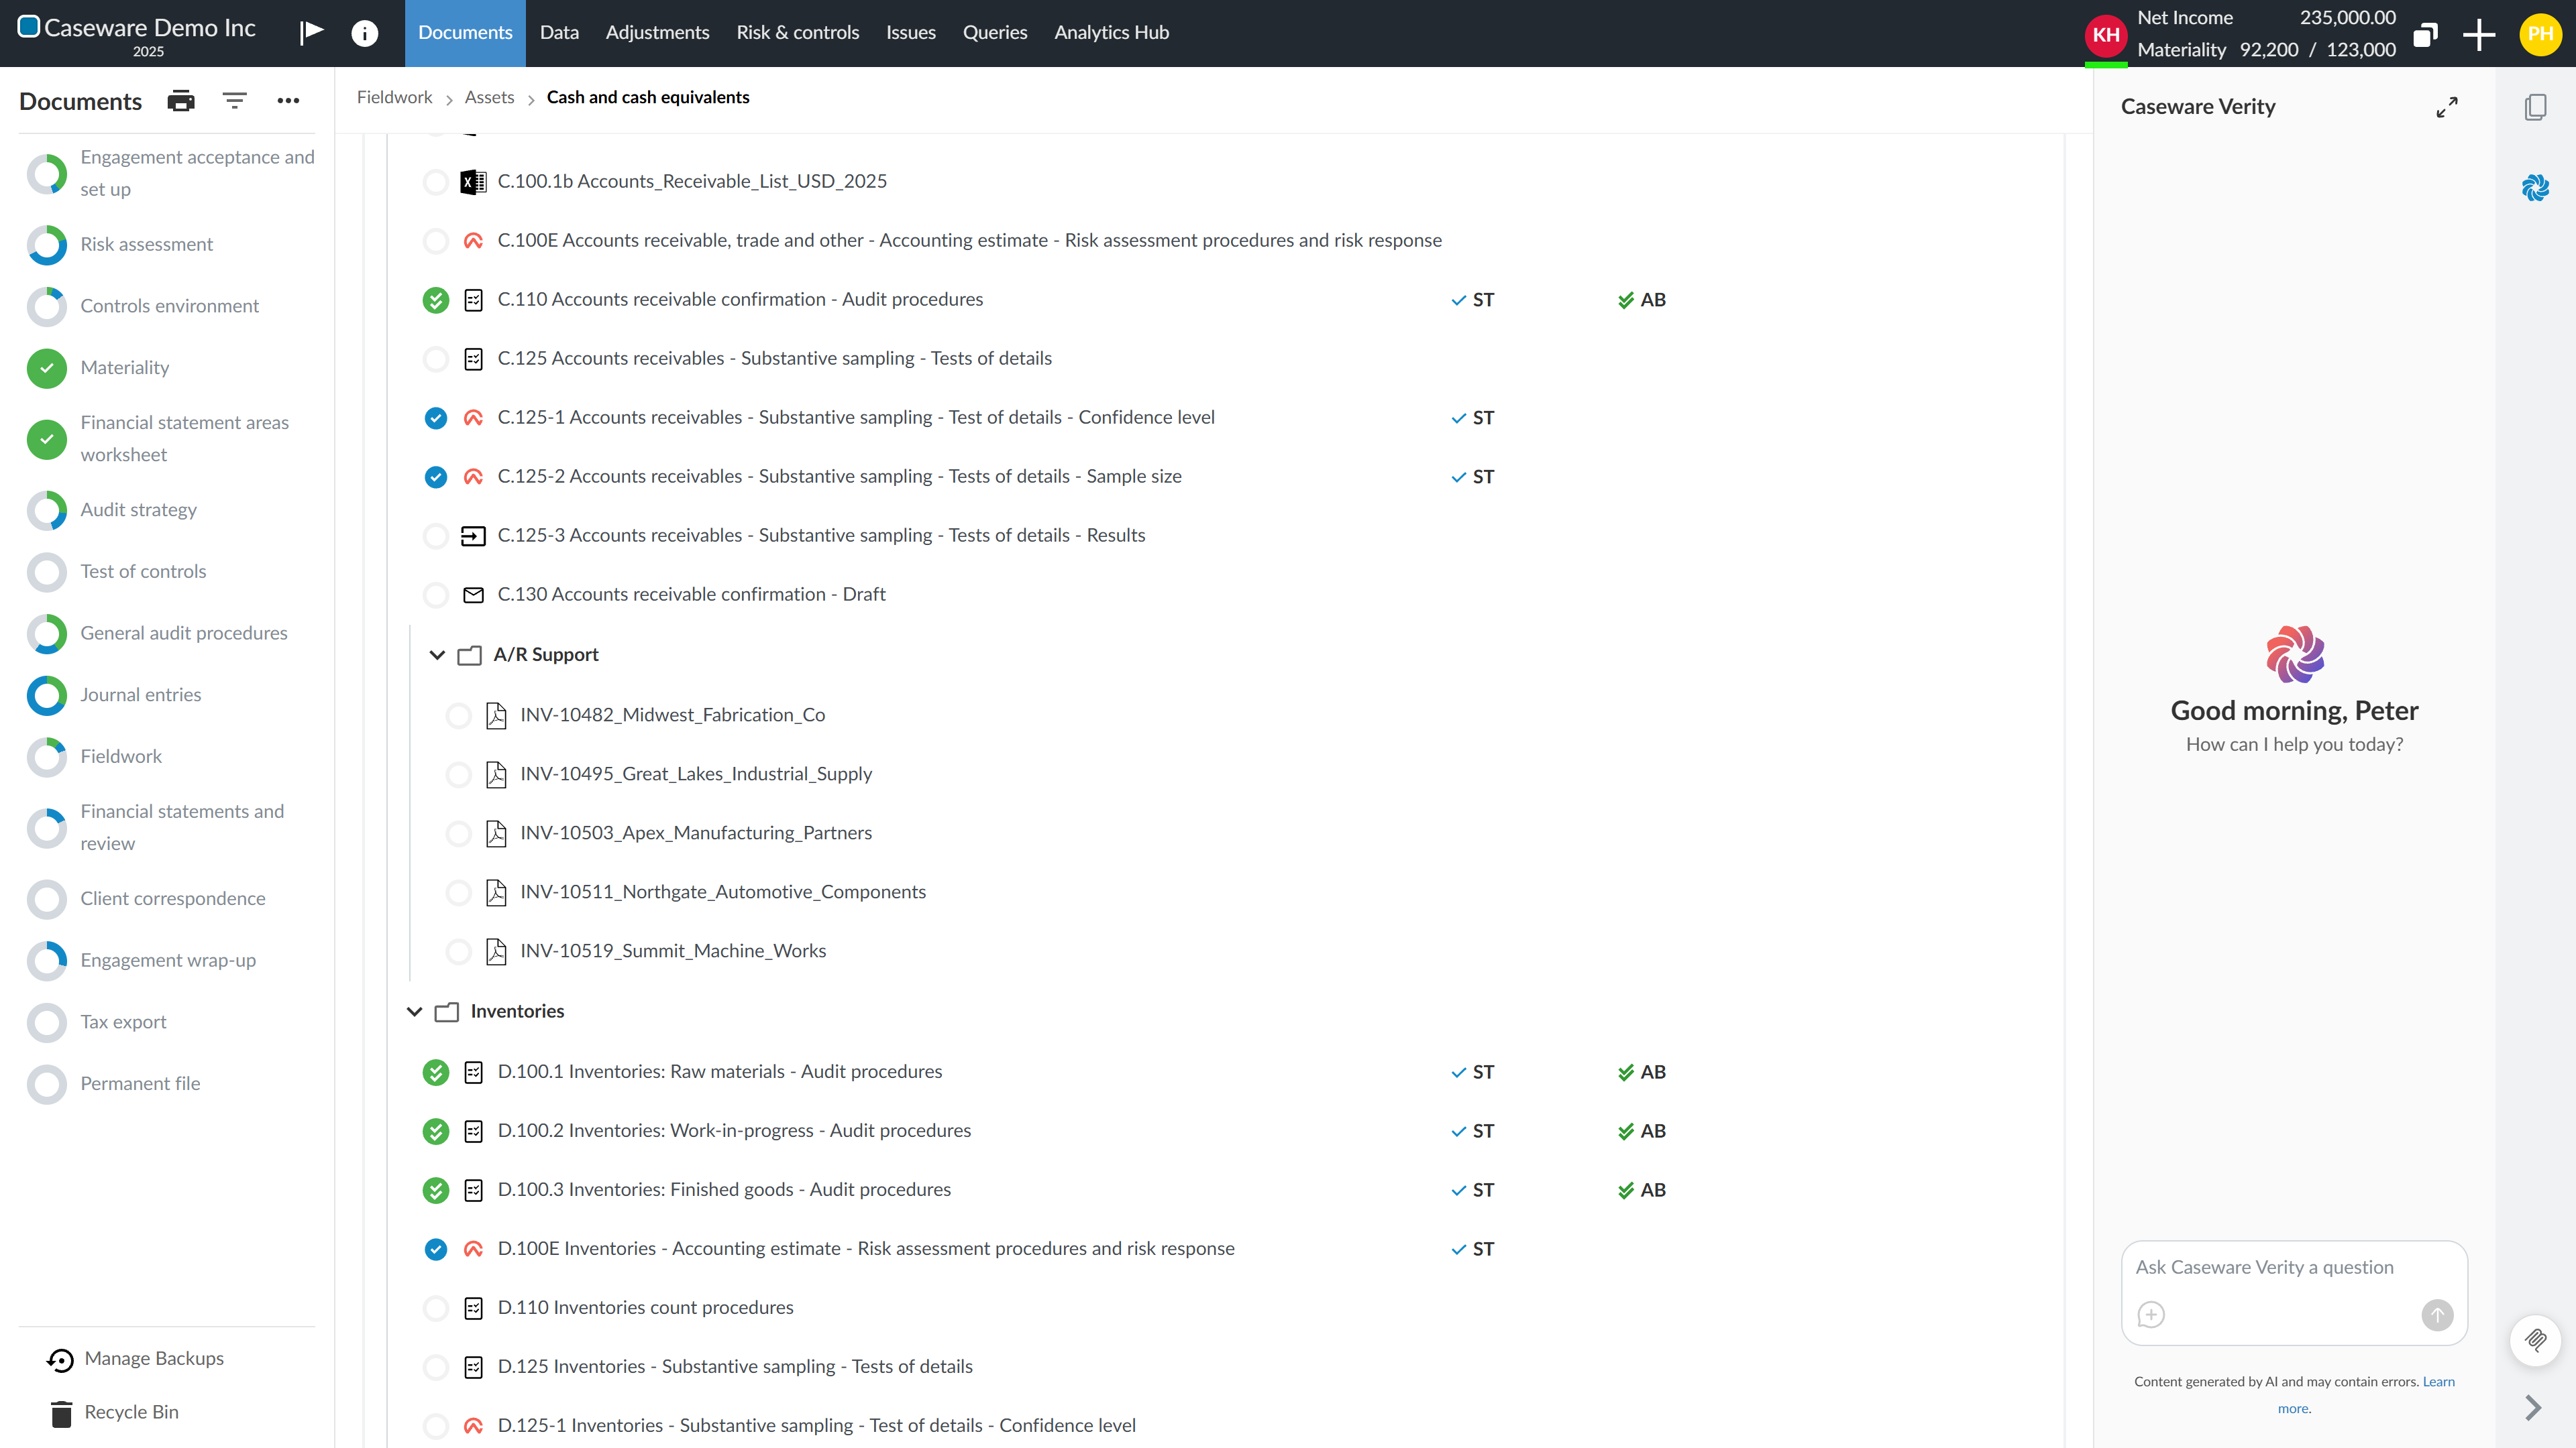This screenshot has height=1448, width=2576.
Task: Open the paperclip annotations icon
Action: tap(2536, 1340)
